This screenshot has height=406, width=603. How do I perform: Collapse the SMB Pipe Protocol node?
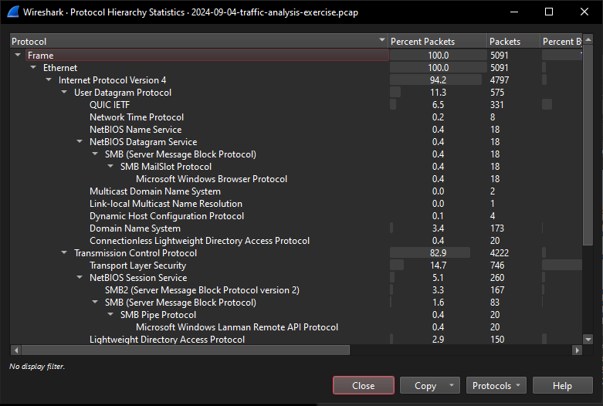point(110,314)
